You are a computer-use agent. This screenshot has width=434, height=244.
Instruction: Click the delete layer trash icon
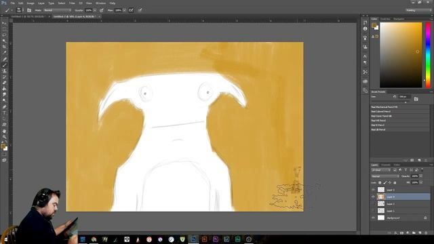[x=425, y=233]
